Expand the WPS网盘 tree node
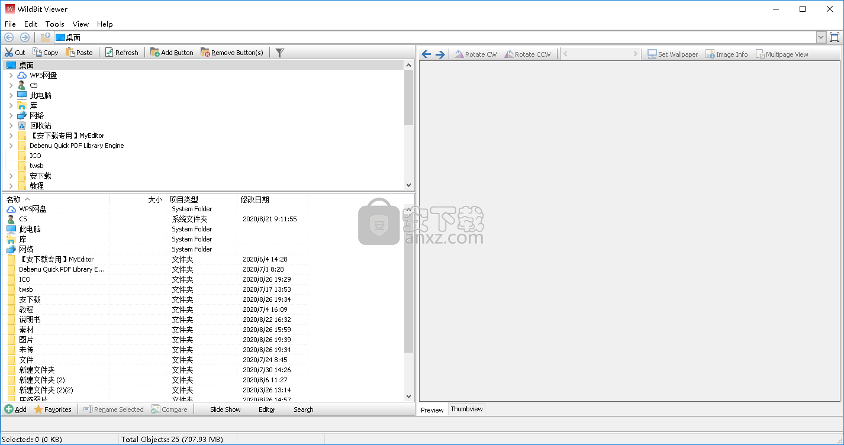The width and height of the screenshot is (844, 445). pyautogui.click(x=11, y=75)
